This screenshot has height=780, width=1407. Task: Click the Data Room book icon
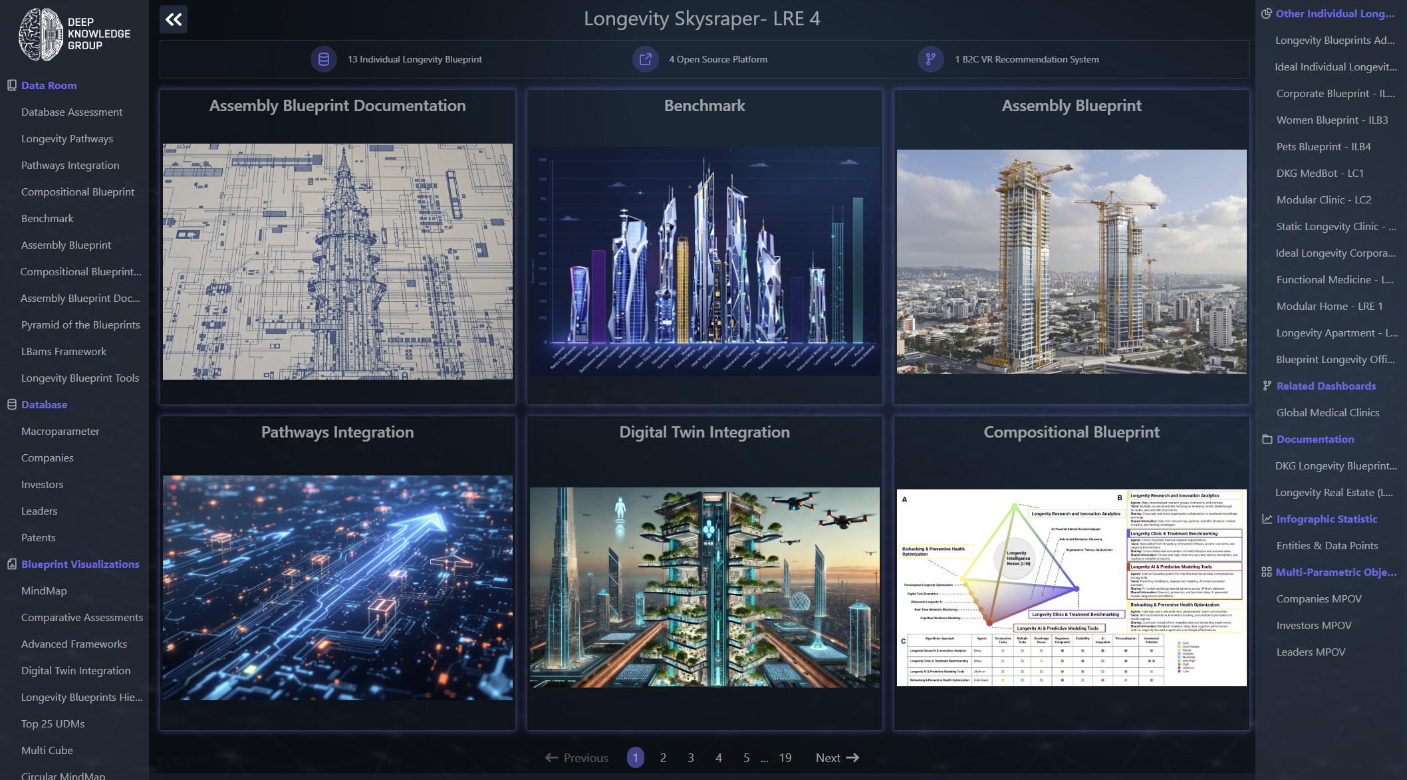[11, 85]
